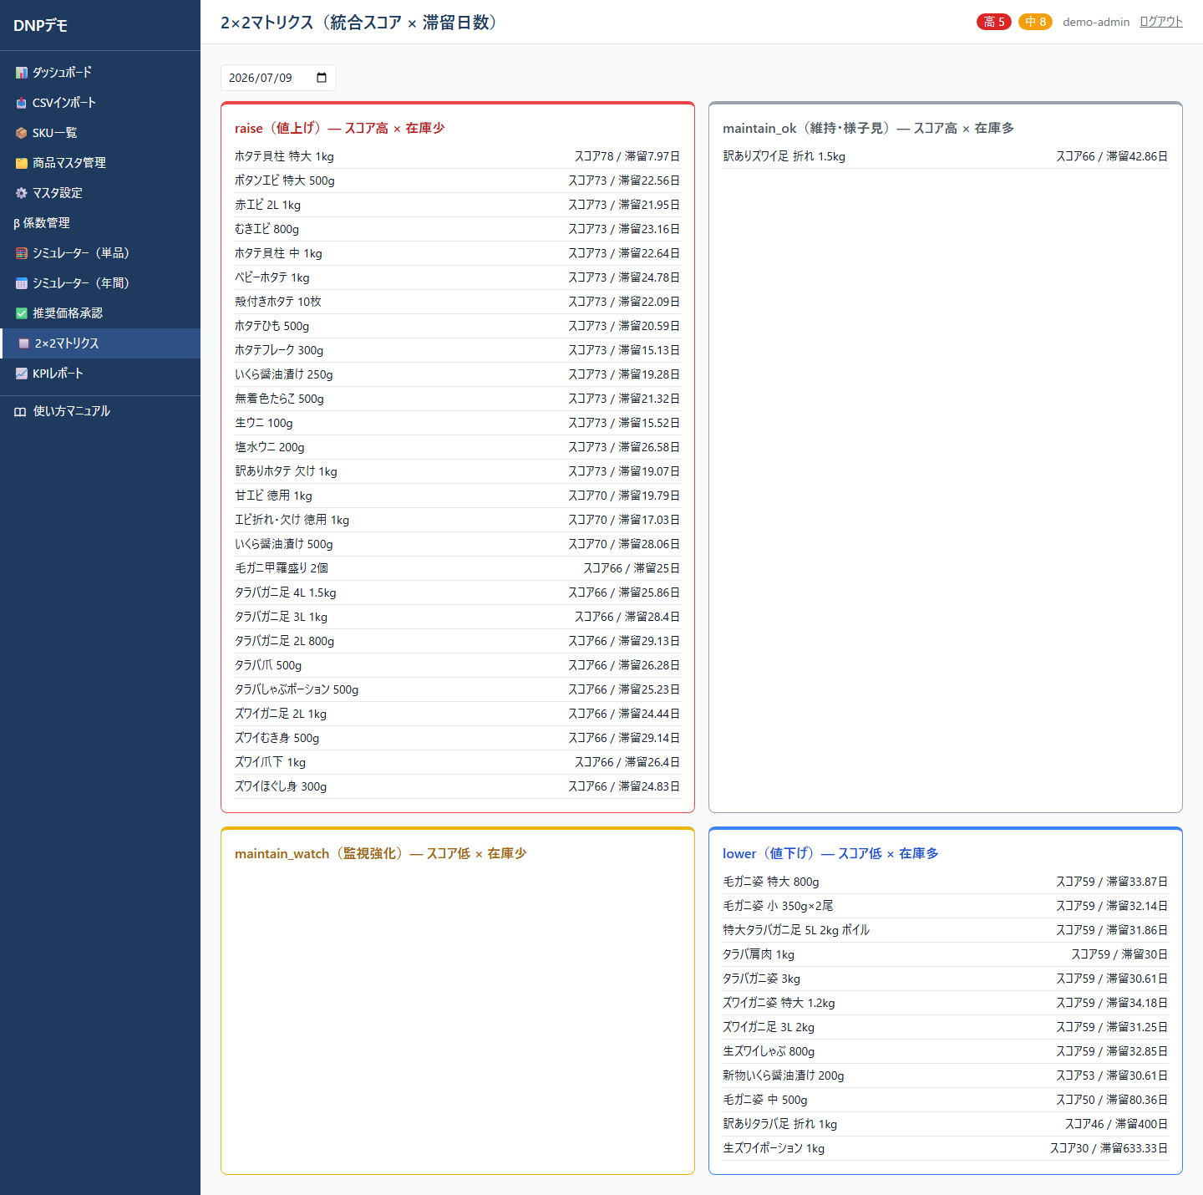Click the demo-admin user name
The height and width of the screenshot is (1195, 1203).
coord(1096,22)
